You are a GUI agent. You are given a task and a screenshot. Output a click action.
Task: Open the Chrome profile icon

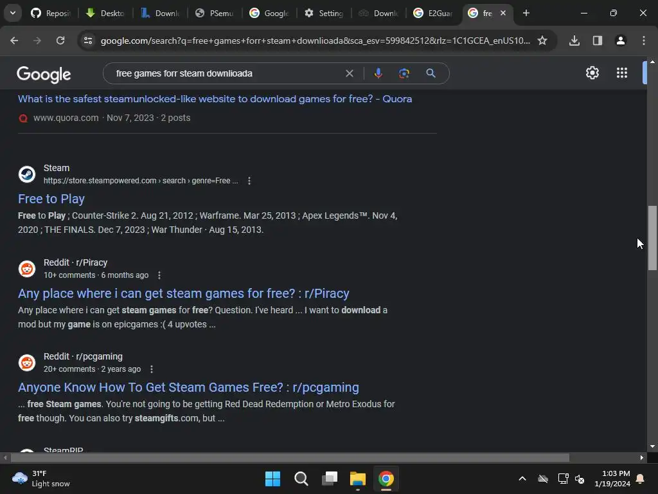[x=621, y=41]
